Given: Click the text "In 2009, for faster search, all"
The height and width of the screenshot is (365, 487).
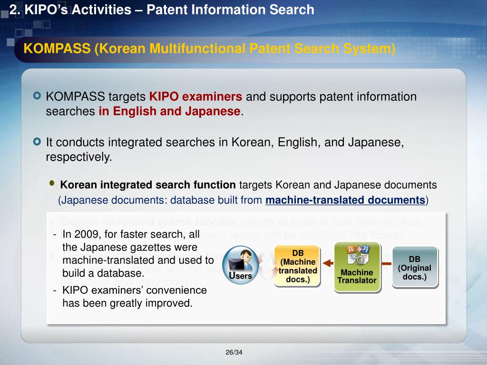Looking at the screenshot, I should pyautogui.click(x=131, y=234).
